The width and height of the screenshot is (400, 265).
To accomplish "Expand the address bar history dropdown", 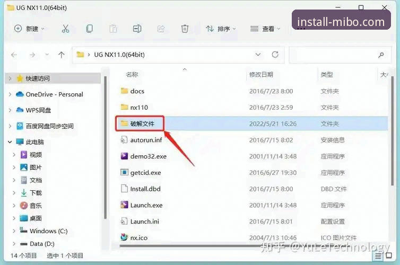I will tap(258, 55).
